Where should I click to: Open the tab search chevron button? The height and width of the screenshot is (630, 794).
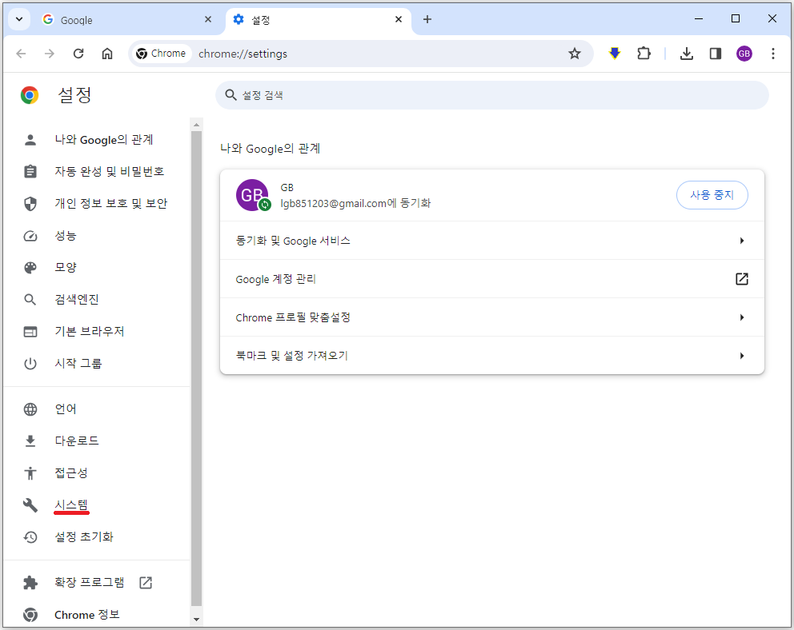[x=19, y=19]
